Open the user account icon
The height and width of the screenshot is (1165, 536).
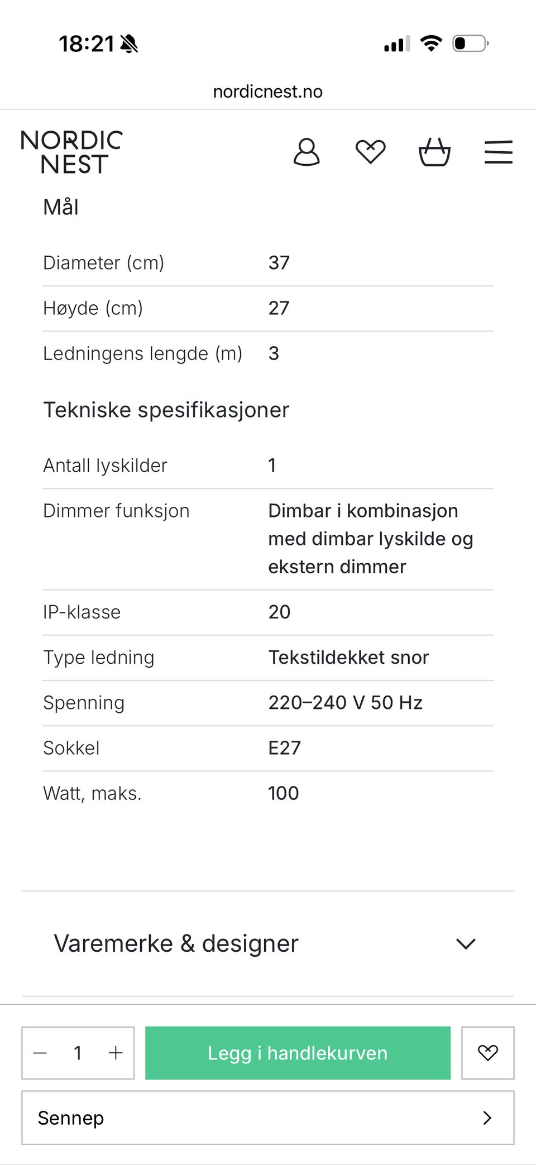pos(307,152)
